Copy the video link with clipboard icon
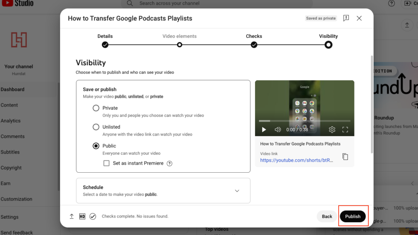 point(345,157)
